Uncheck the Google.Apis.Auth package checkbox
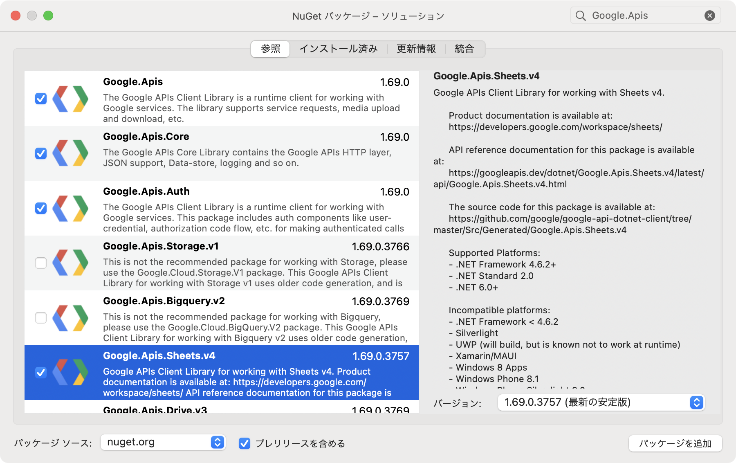The width and height of the screenshot is (736, 463). pos(41,208)
